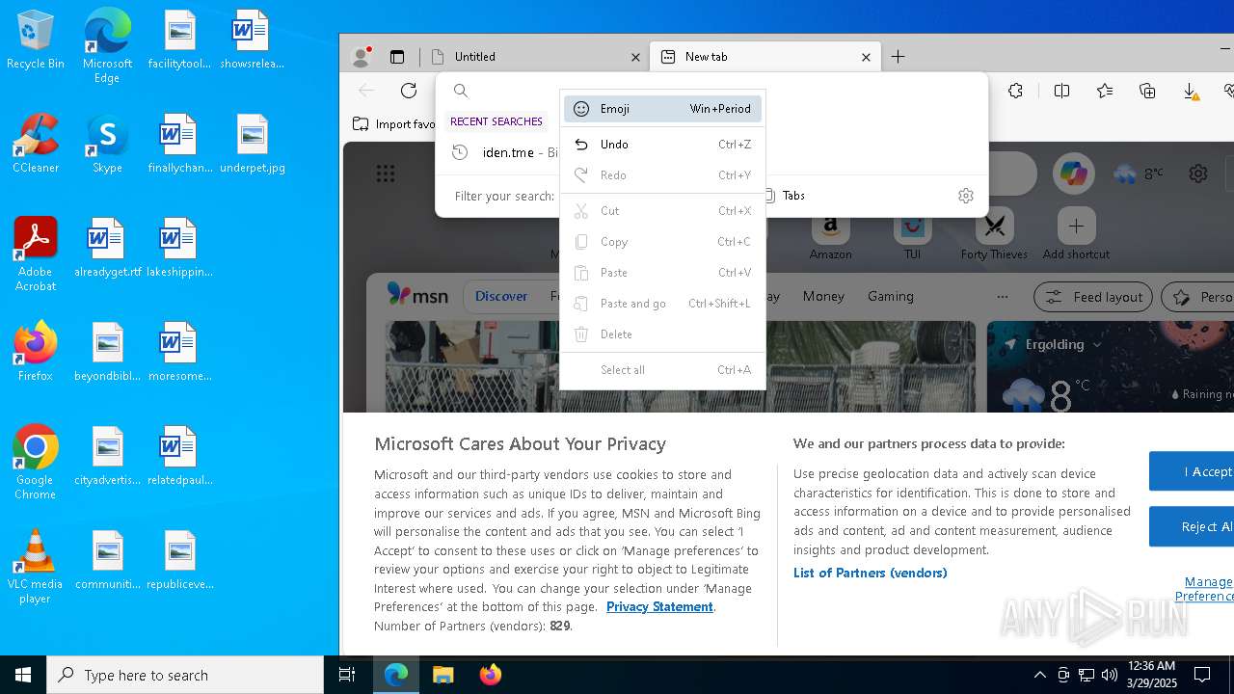Image resolution: width=1234 pixels, height=694 pixels.
Task: Click the Refresh page button
Action: pyautogui.click(x=409, y=91)
